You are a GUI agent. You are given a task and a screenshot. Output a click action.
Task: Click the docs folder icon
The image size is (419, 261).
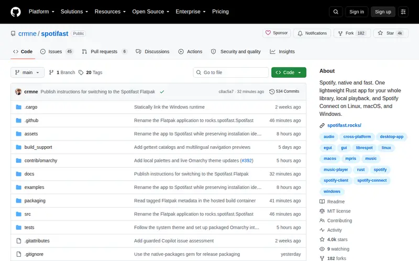coord(18,174)
